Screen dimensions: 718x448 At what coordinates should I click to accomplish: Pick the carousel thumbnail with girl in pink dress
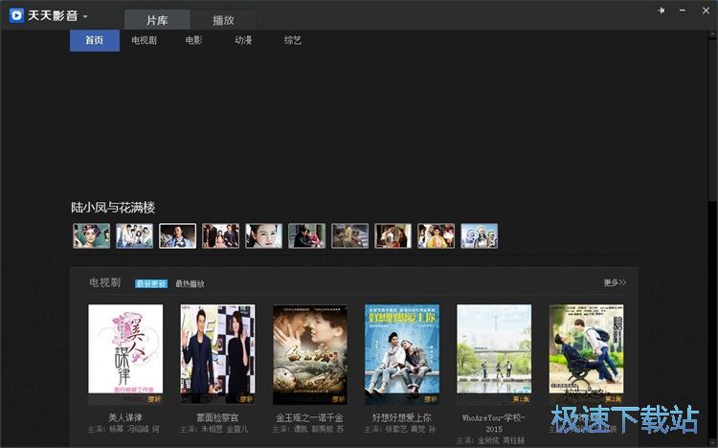point(221,235)
